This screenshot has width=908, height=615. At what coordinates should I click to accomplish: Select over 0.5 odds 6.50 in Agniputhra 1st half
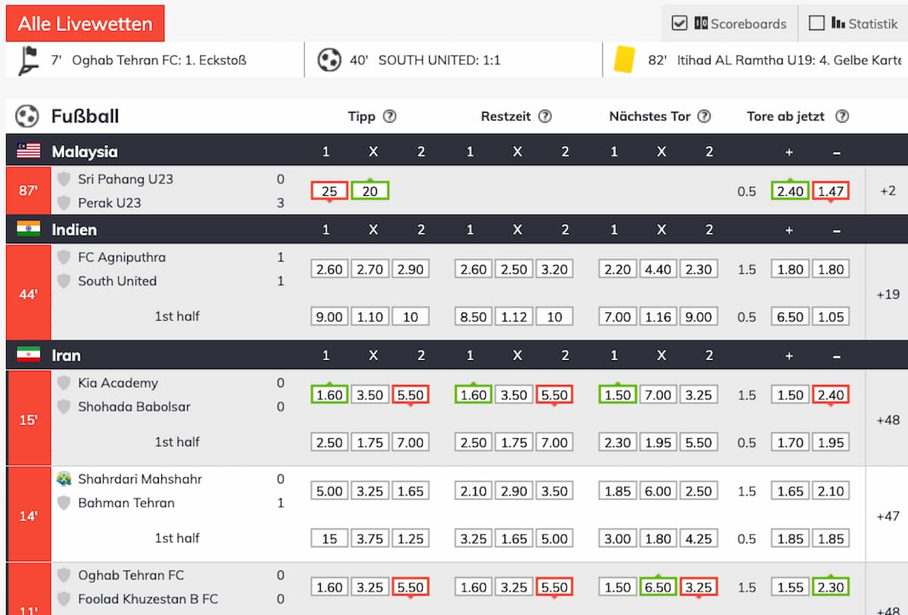click(790, 317)
